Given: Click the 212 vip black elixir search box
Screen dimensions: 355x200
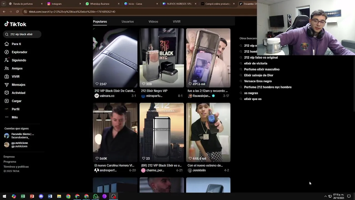Looking at the screenshot, I should [22, 34].
